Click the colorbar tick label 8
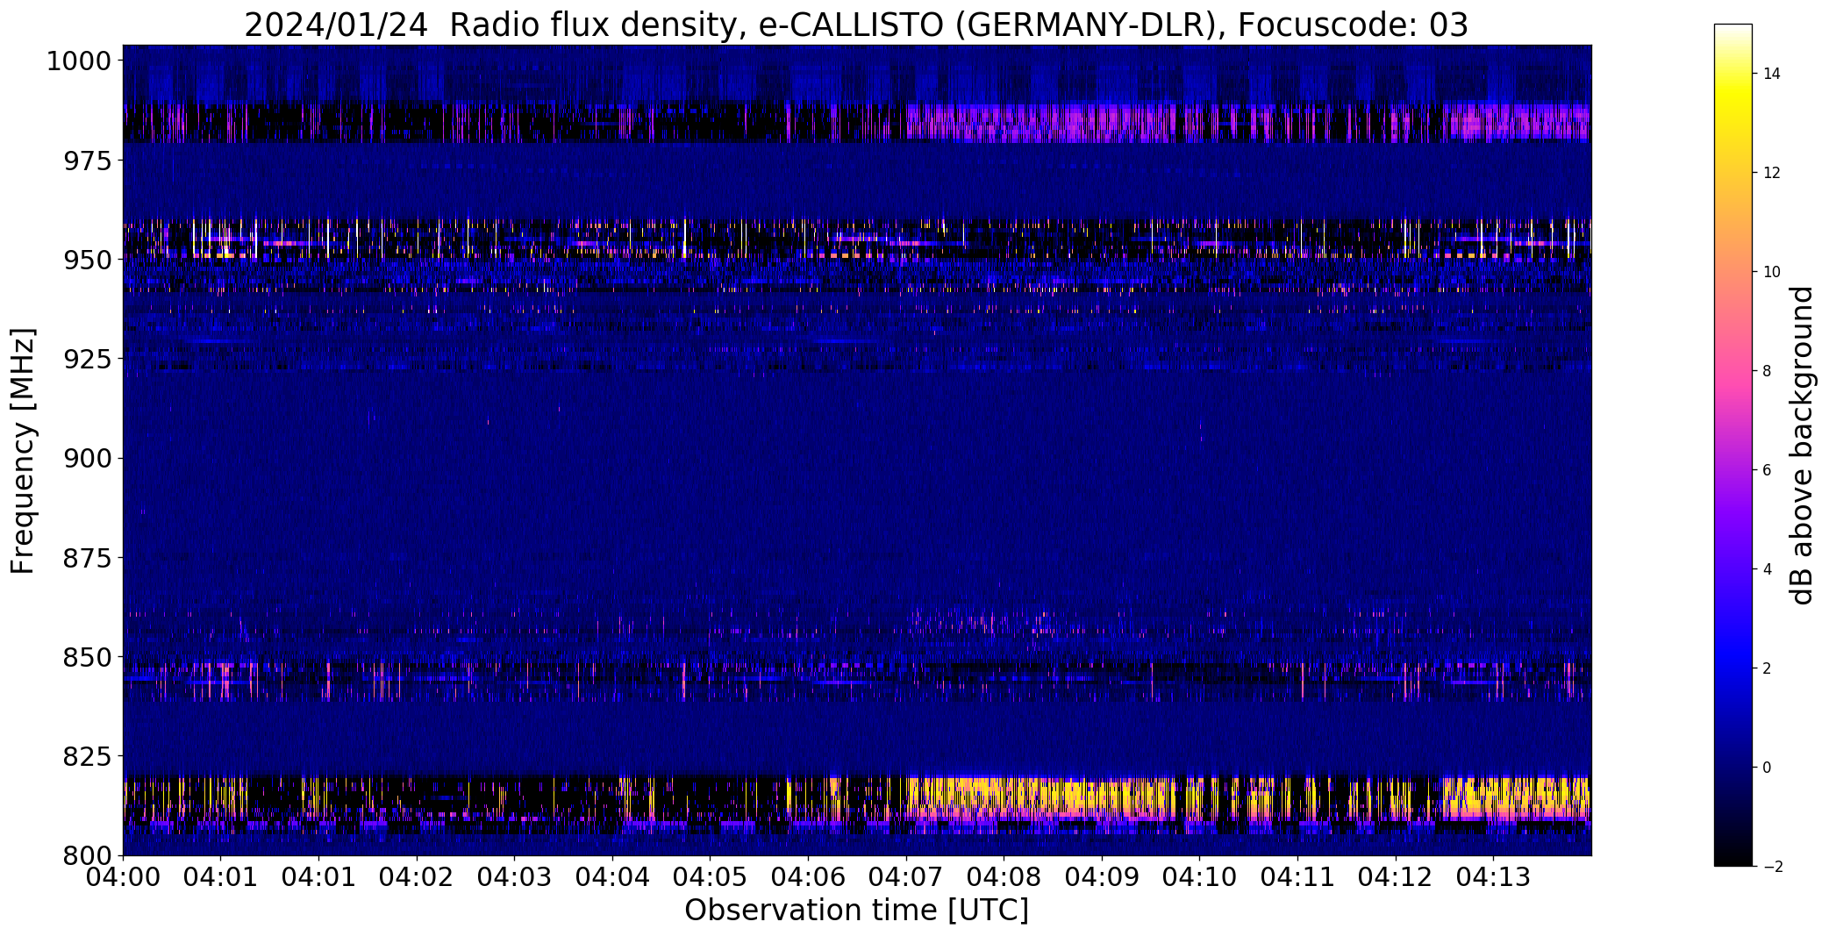The image size is (1829, 936). (x=1767, y=371)
